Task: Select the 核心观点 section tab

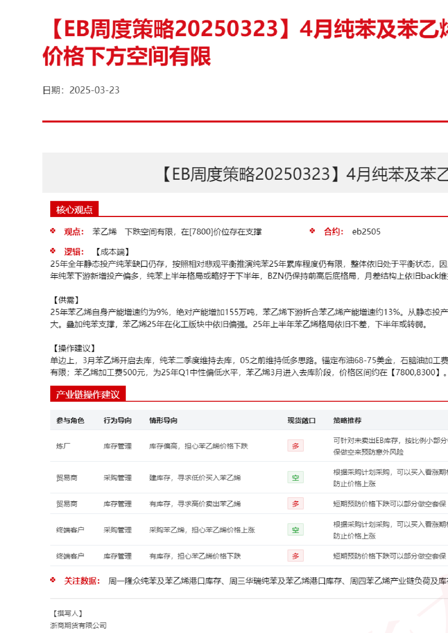Action: 74,209
